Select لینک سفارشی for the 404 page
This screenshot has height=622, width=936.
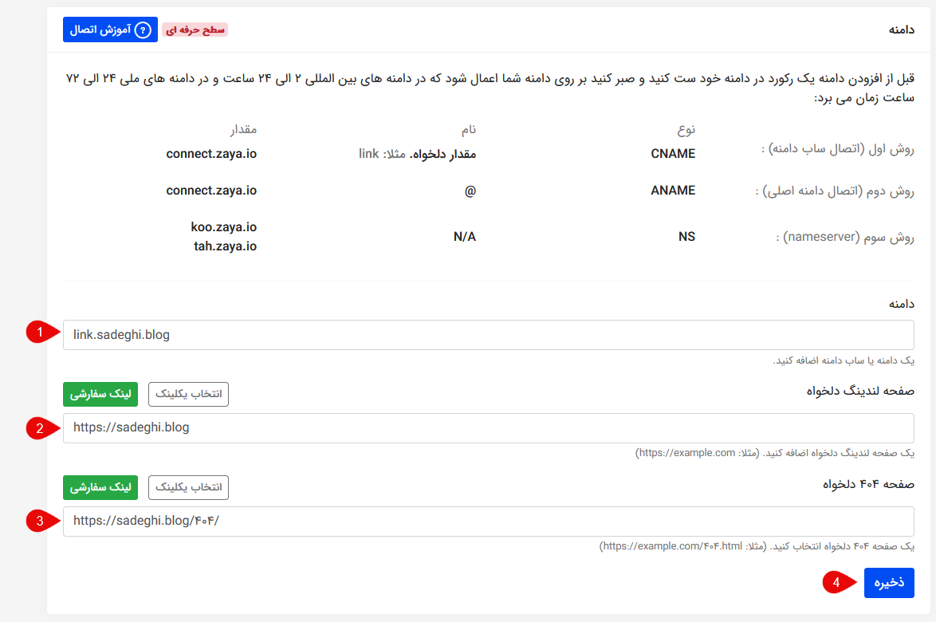[100, 487]
